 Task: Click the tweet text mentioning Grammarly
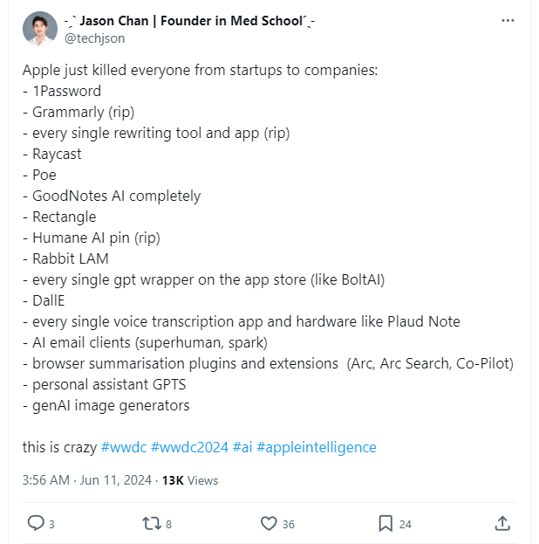(x=83, y=112)
